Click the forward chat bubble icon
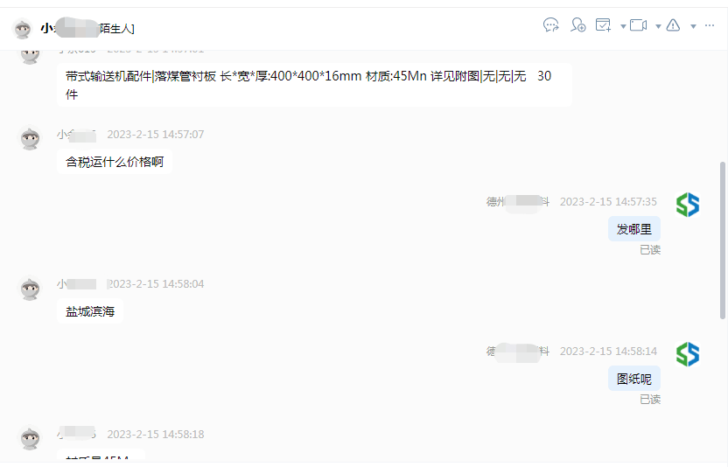This screenshot has height=467, width=728. click(550, 25)
